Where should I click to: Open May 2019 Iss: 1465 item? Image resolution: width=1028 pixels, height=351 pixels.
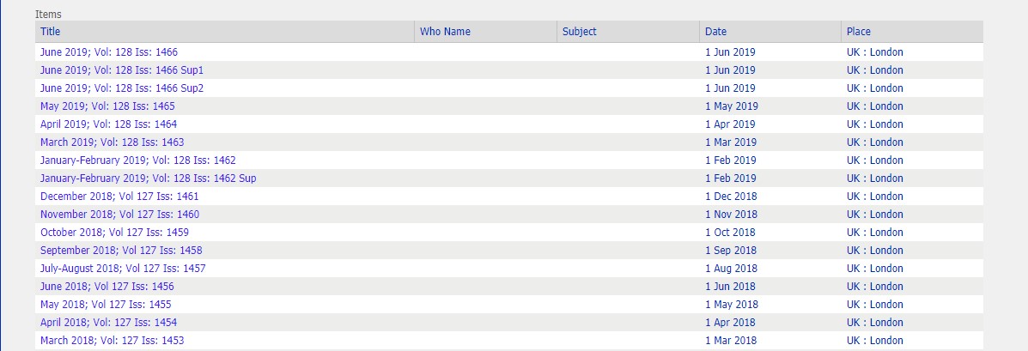click(107, 106)
